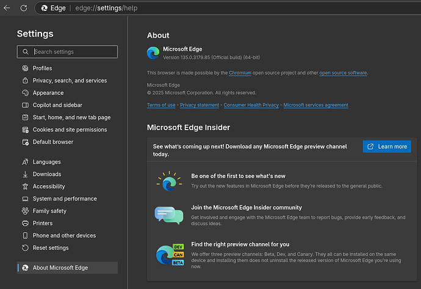
Task: Click the System and performance laptop icon
Action: (25, 199)
